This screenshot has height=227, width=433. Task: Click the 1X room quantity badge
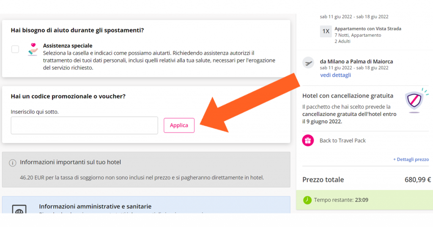click(326, 31)
